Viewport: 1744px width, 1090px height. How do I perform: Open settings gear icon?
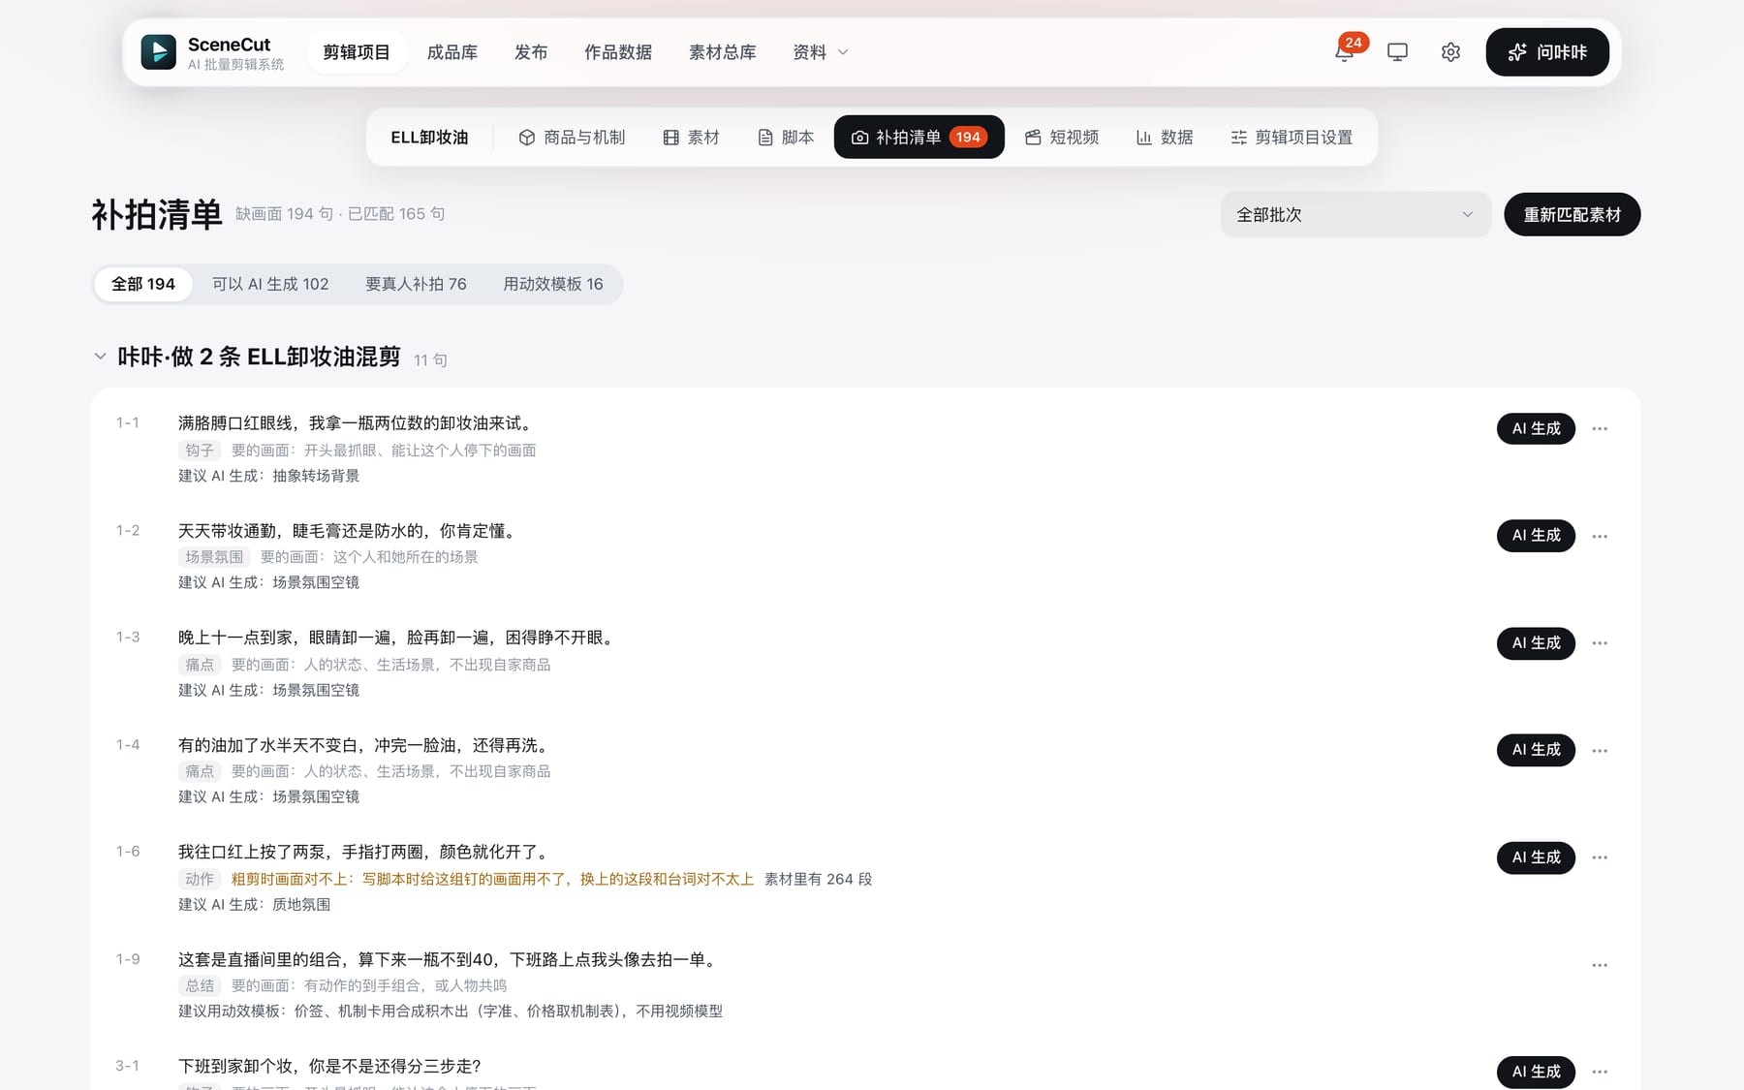click(1450, 52)
